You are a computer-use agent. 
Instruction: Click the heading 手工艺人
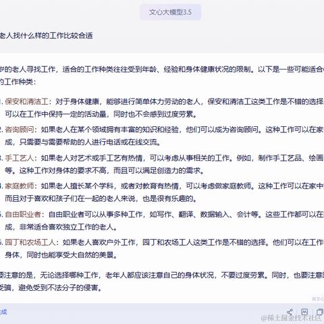coord(20,158)
